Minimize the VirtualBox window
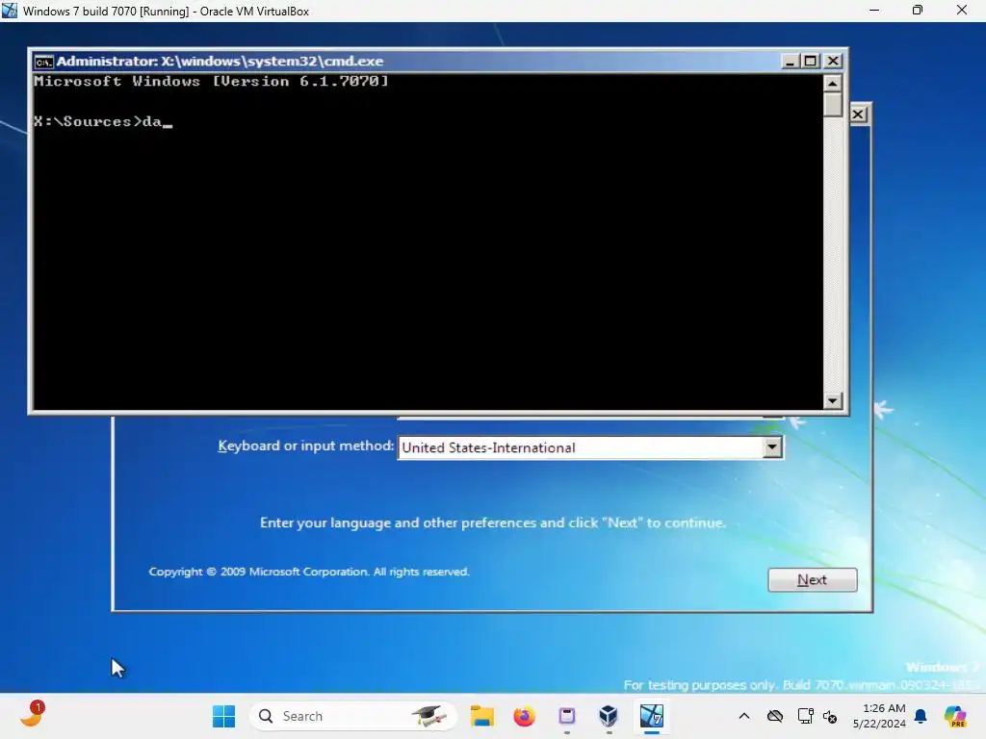The width and height of the screenshot is (986, 739). [874, 11]
